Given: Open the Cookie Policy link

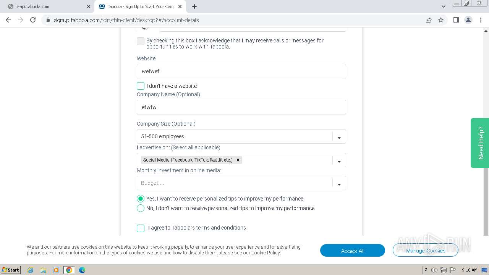Looking at the screenshot, I should point(266,253).
